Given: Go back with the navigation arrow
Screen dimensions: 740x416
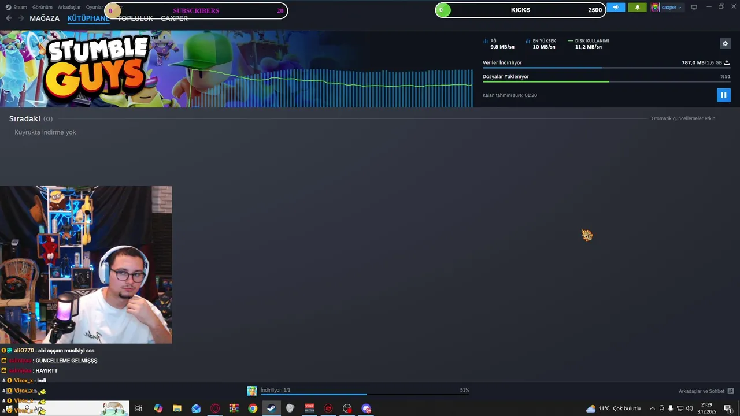Looking at the screenshot, I should pyautogui.click(x=9, y=18).
